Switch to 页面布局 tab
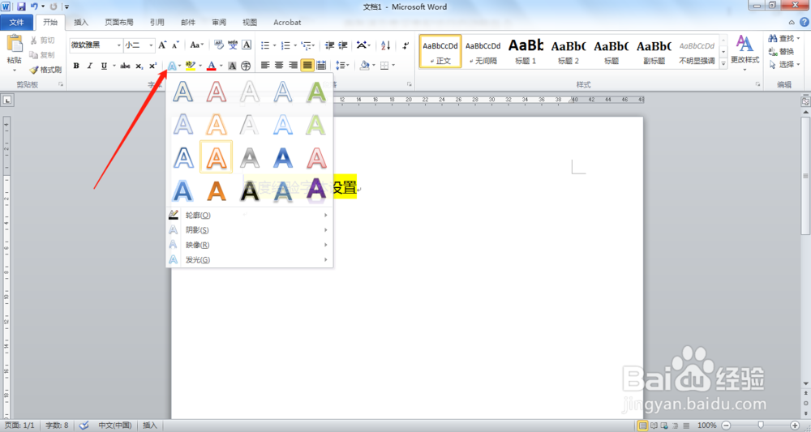The image size is (811, 432). 119,22
